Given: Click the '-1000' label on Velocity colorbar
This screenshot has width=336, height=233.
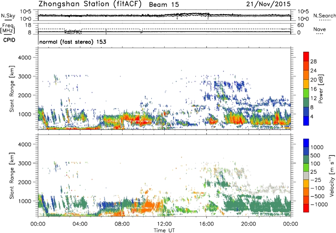Looking at the screenshot, I should [319, 204].
